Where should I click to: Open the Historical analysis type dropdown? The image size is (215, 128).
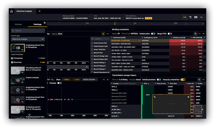28,39
